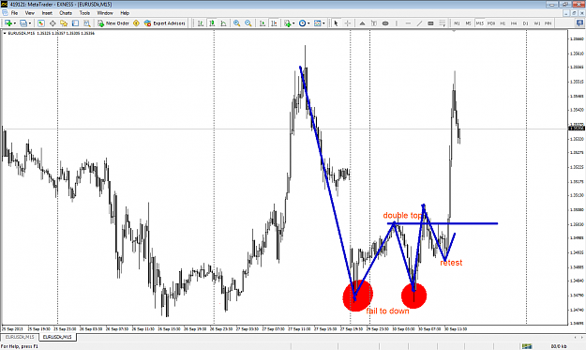Zoom in on the chart
586x350 pixels.
[x=236, y=23]
